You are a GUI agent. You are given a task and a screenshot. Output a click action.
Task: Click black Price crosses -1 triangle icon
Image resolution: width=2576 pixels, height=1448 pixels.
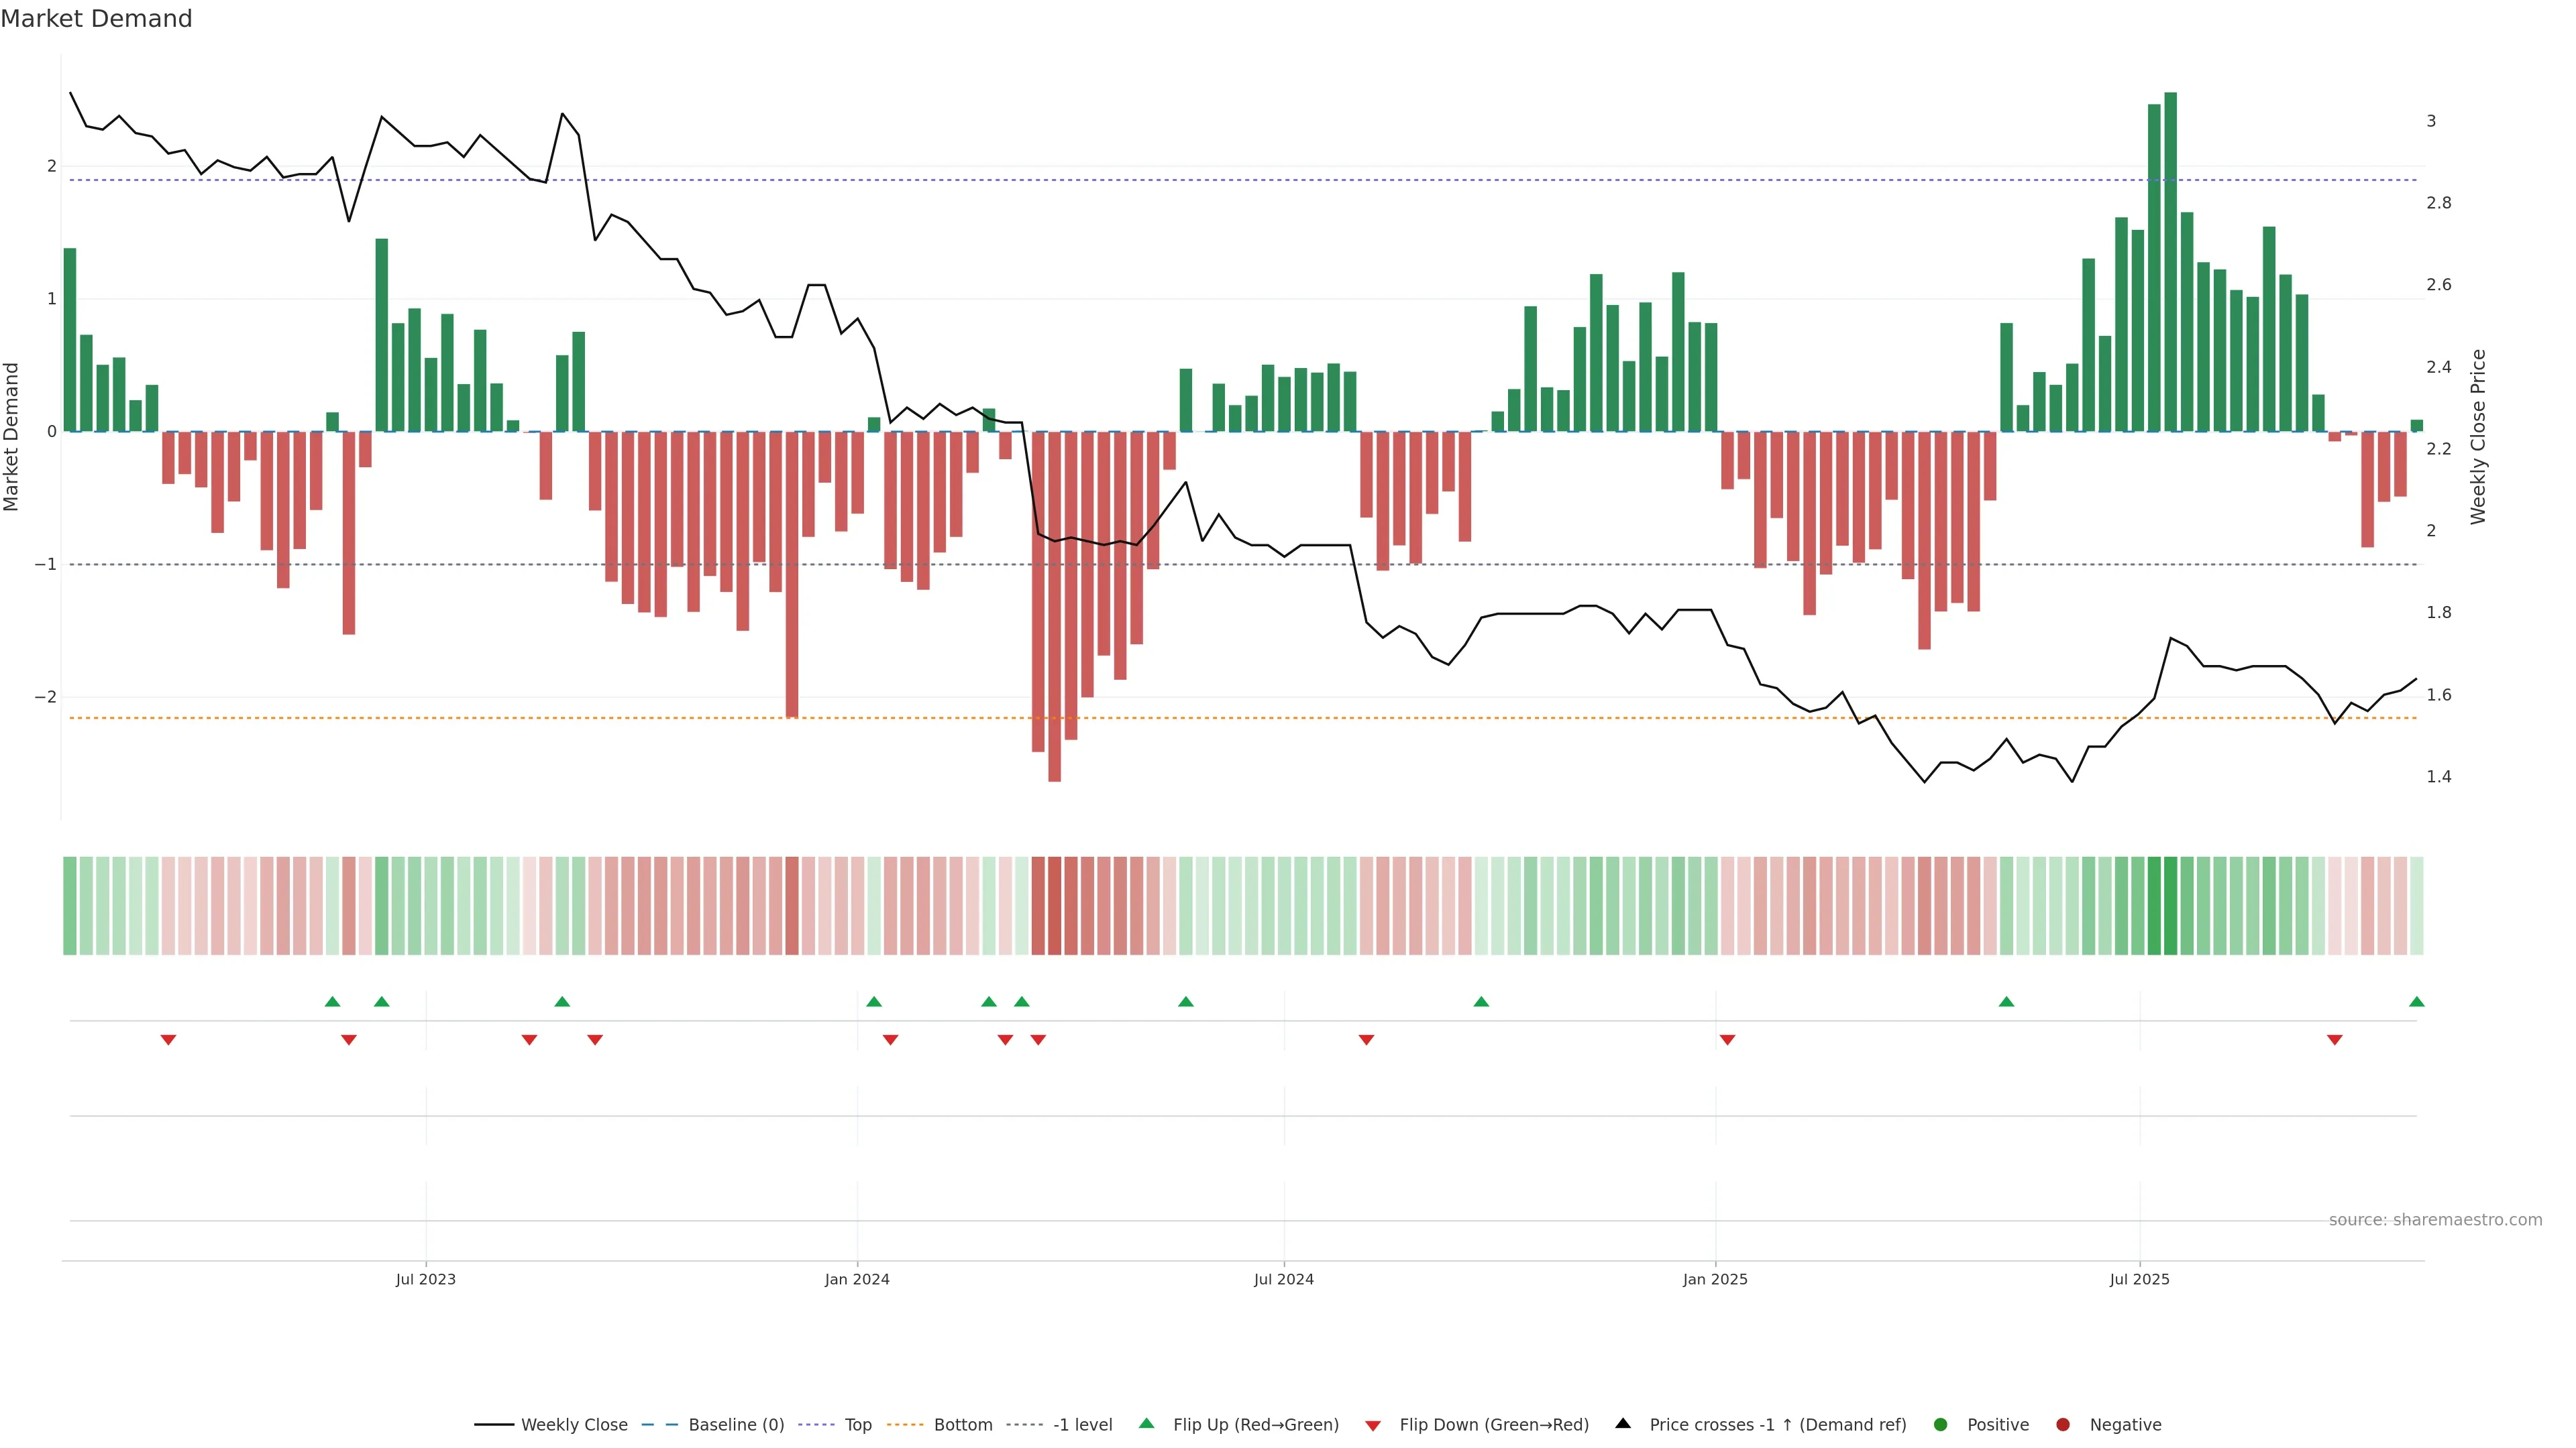1623,1424
